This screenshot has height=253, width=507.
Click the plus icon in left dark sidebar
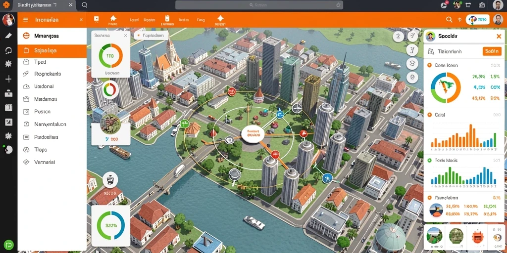(x=8, y=79)
